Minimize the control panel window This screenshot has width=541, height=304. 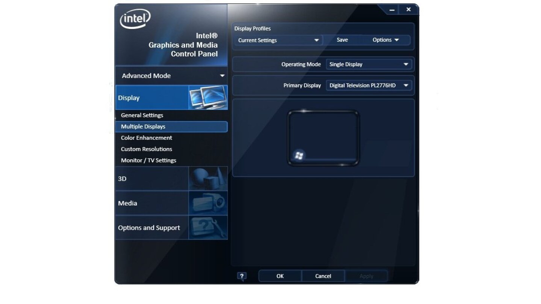[x=392, y=10]
